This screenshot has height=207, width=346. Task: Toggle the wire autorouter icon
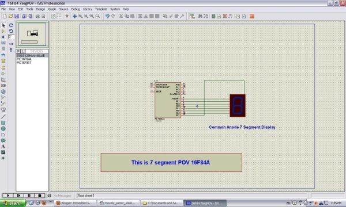coord(193,16)
